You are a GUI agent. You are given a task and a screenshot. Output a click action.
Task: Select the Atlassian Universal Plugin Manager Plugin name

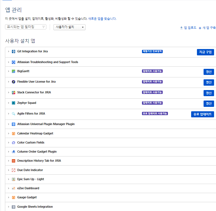point(46,124)
